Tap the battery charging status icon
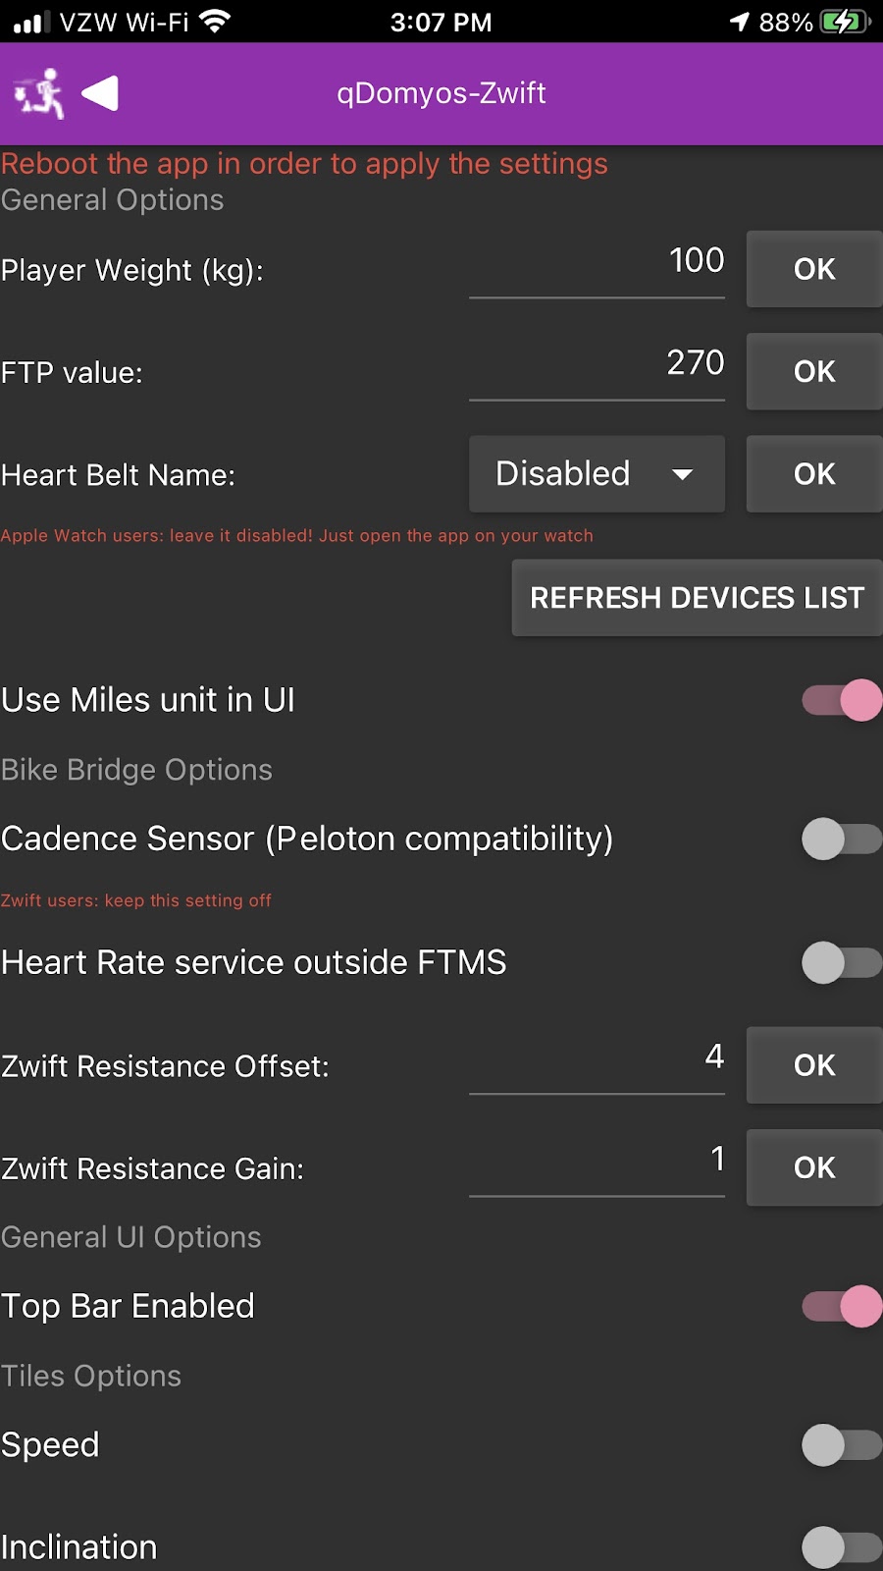This screenshot has width=883, height=1571. click(x=844, y=22)
